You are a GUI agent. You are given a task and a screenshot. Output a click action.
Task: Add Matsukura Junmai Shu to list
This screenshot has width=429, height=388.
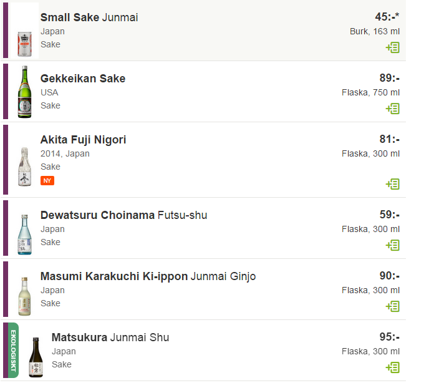[393, 367]
